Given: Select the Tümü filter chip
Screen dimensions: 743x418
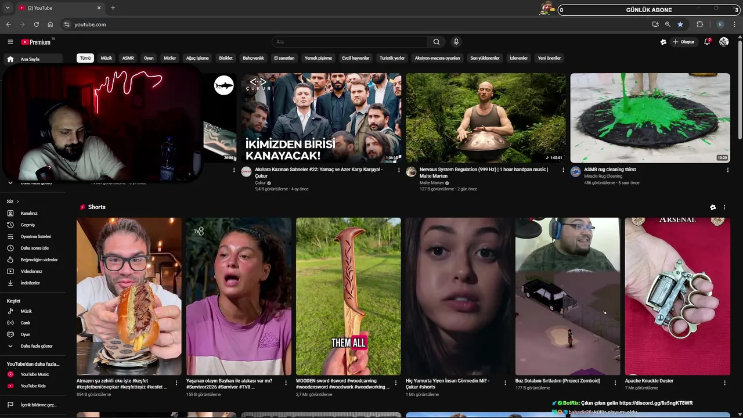Looking at the screenshot, I should click(x=85, y=58).
